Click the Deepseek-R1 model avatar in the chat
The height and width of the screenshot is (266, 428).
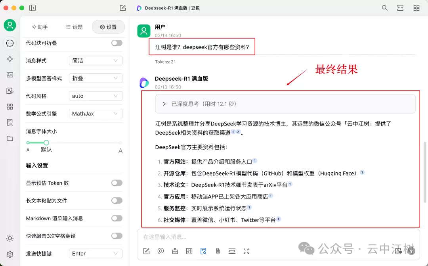[144, 83]
